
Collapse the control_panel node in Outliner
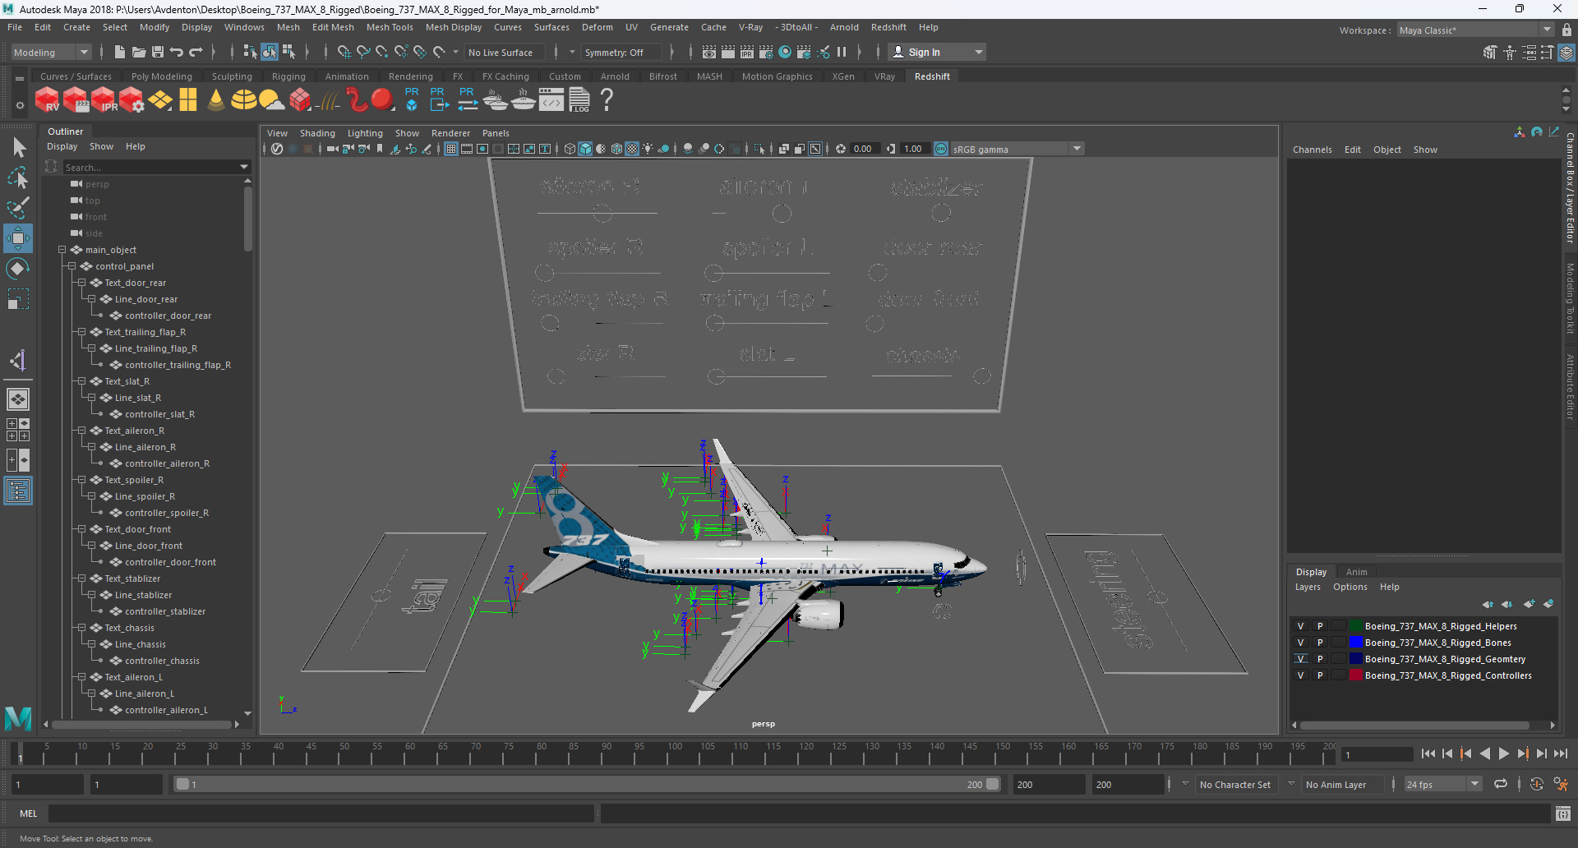click(72, 266)
